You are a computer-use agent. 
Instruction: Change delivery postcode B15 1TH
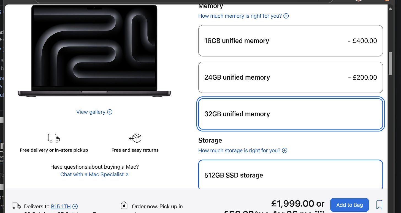(x=61, y=206)
